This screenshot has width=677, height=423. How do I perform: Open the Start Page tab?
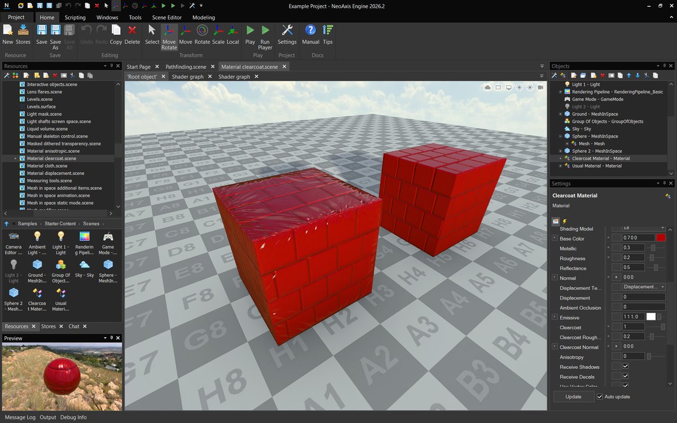point(139,67)
